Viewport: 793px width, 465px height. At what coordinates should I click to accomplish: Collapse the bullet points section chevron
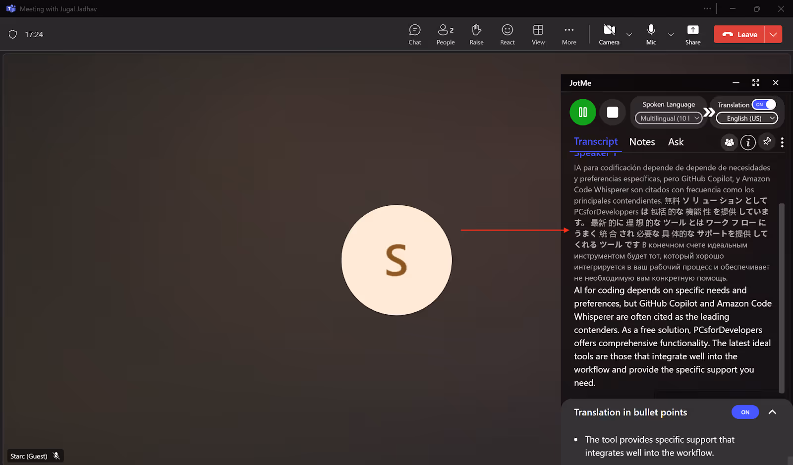tap(772, 412)
